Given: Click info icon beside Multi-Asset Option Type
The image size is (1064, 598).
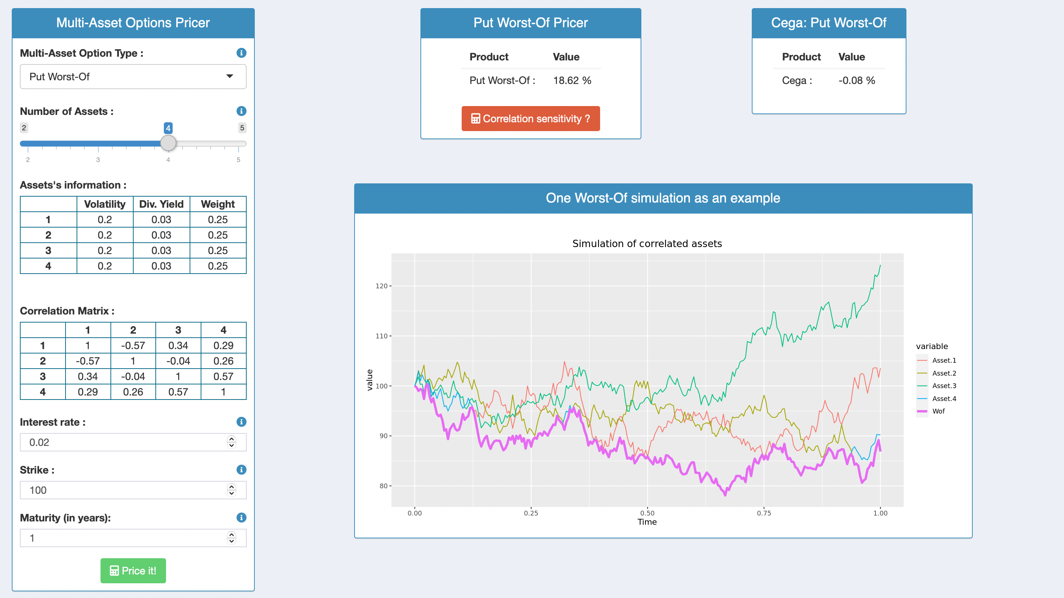Looking at the screenshot, I should click(241, 53).
